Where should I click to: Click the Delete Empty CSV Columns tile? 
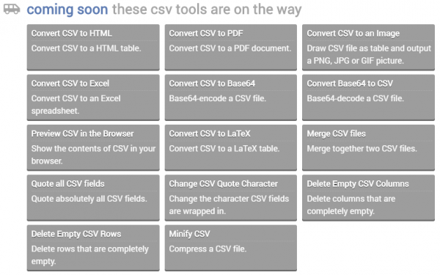(368, 198)
